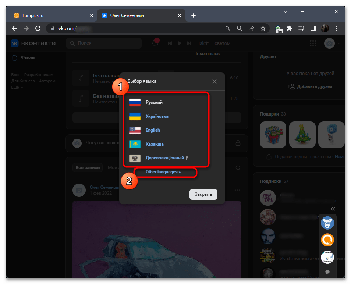The image size is (351, 284).
Task: Open Other languages list
Action: pos(163,172)
